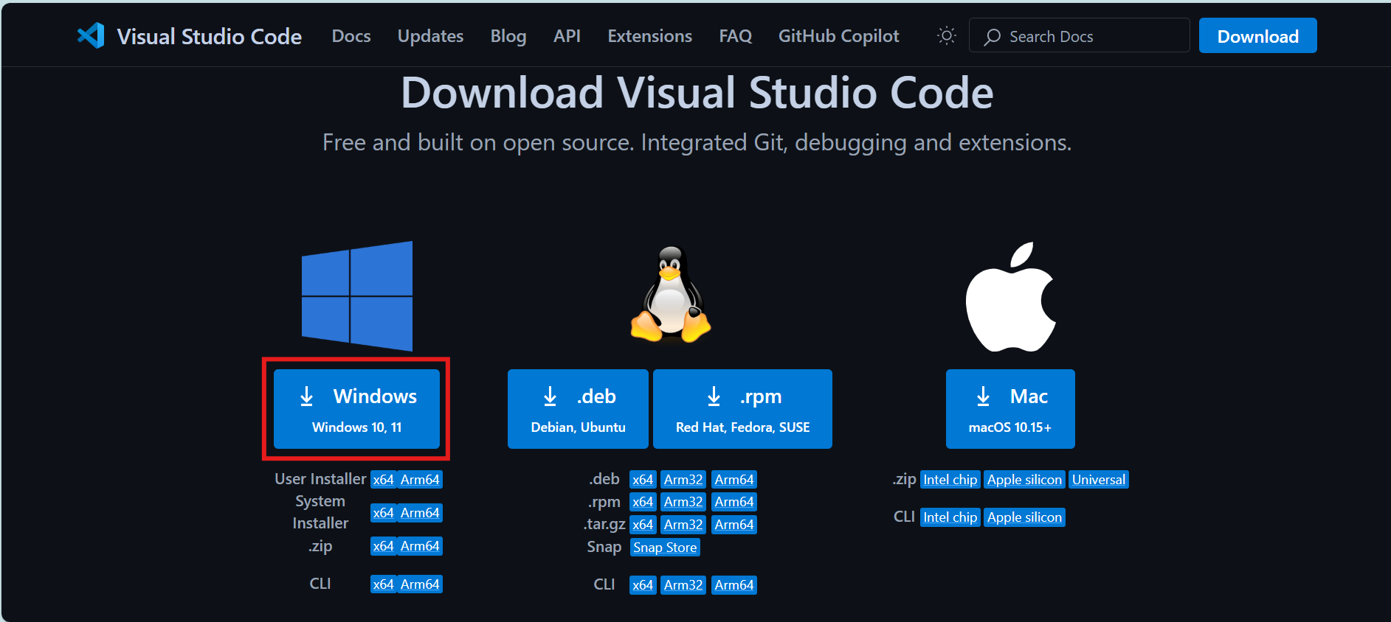The height and width of the screenshot is (622, 1391).
Task: Click the Windows logo image
Action: [357, 296]
